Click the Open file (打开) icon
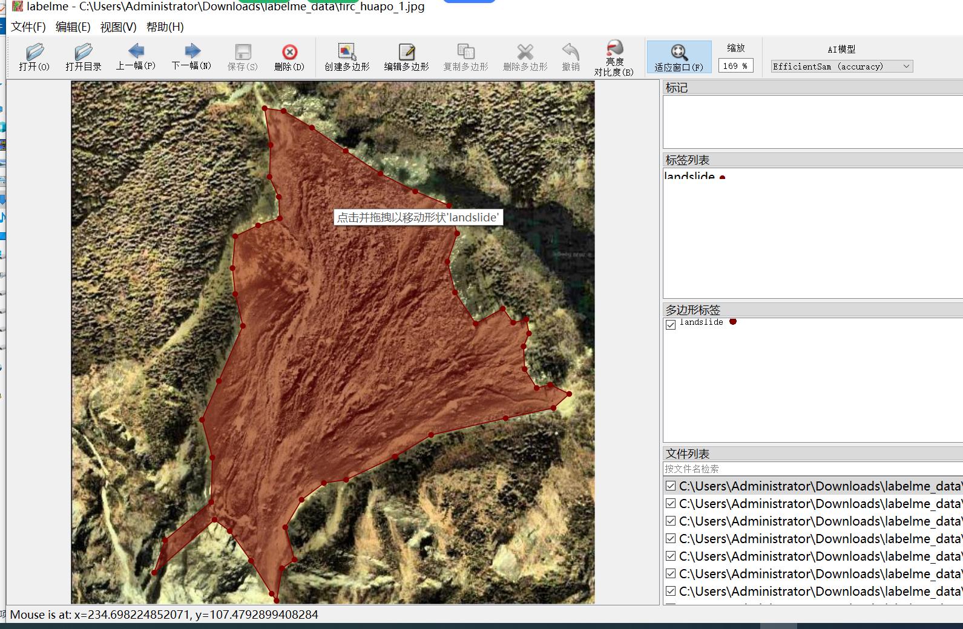 pos(35,57)
